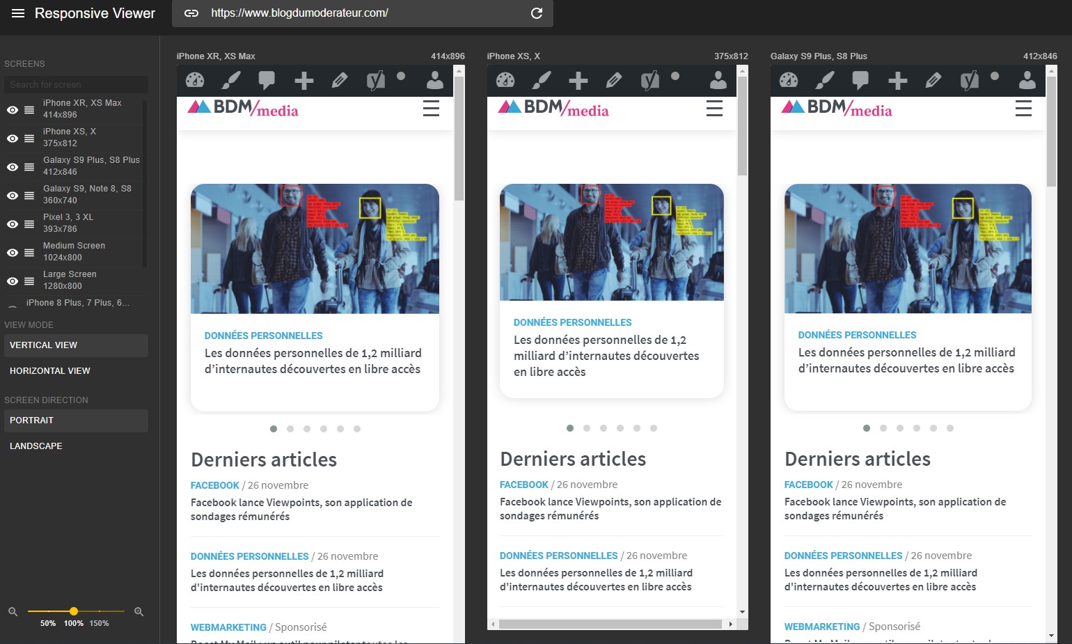The width and height of the screenshot is (1072, 644).
Task: Open the BDM media hamburger menu on iPhone XR
Action: click(x=431, y=109)
